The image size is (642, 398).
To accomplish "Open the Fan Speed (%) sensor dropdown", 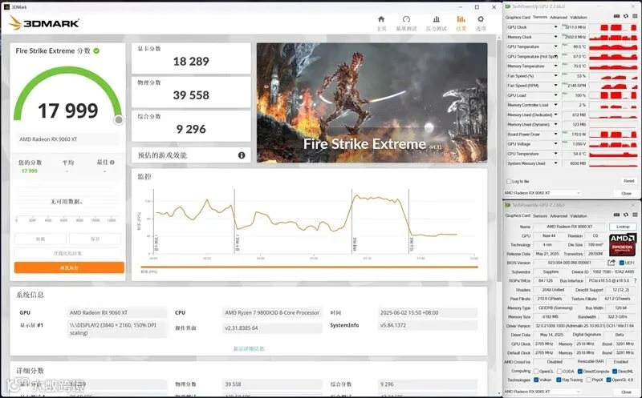I will click(x=555, y=75).
